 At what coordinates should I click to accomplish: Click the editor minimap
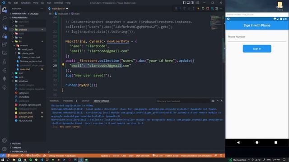pos(216,23)
